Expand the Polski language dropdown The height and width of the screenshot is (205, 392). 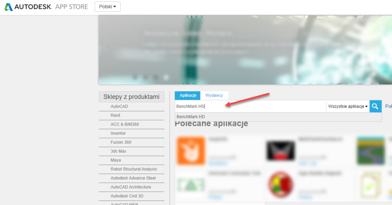107,7
